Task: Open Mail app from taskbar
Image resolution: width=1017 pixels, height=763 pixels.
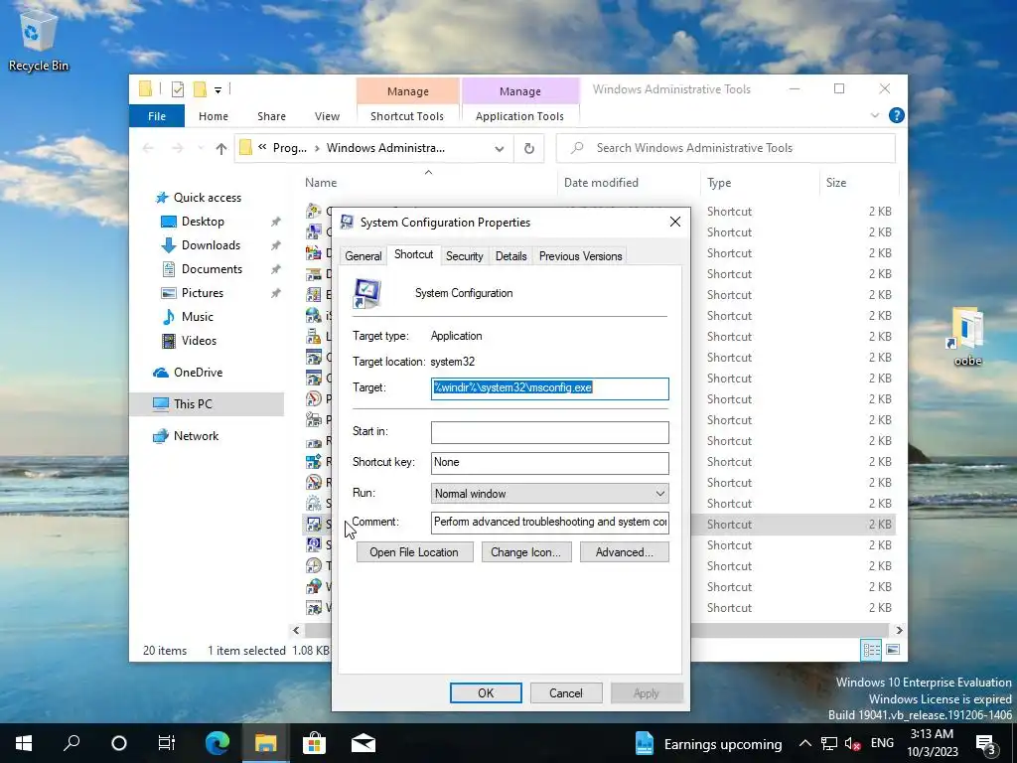Action: (363, 743)
